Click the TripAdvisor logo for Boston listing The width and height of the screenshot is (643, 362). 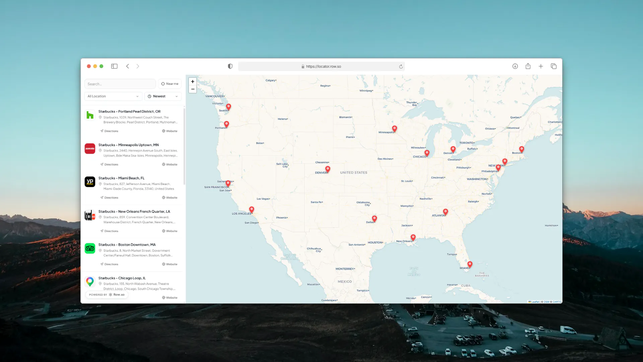(x=90, y=248)
